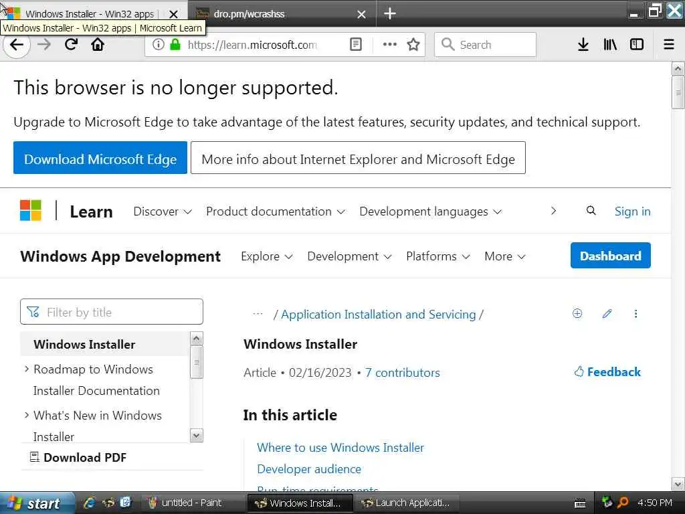The width and height of the screenshot is (685, 514).
Task: Close the Windows Installer browser tab
Action: (173, 14)
